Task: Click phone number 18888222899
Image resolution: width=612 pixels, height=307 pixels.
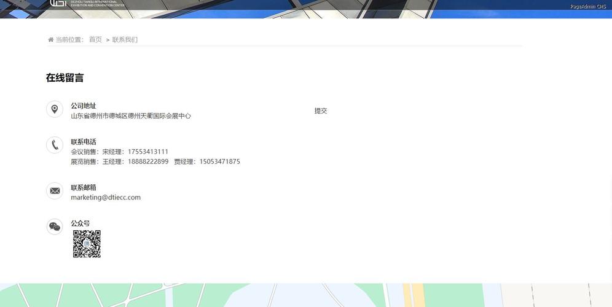Action: [148, 161]
